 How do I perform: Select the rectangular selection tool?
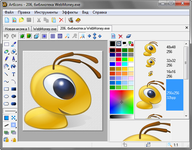[x=7, y=44]
